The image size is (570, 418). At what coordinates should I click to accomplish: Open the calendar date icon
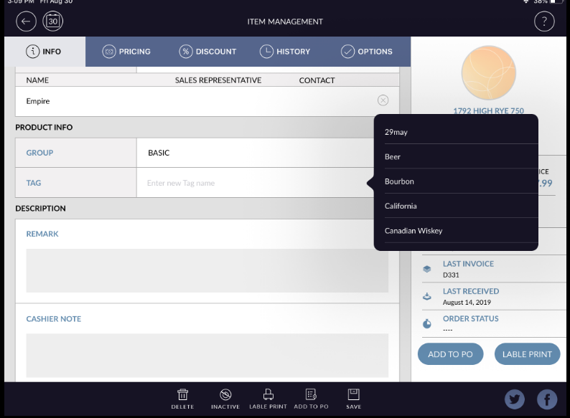53,22
